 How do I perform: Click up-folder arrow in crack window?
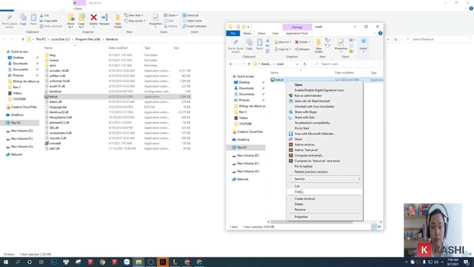(x=249, y=64)
